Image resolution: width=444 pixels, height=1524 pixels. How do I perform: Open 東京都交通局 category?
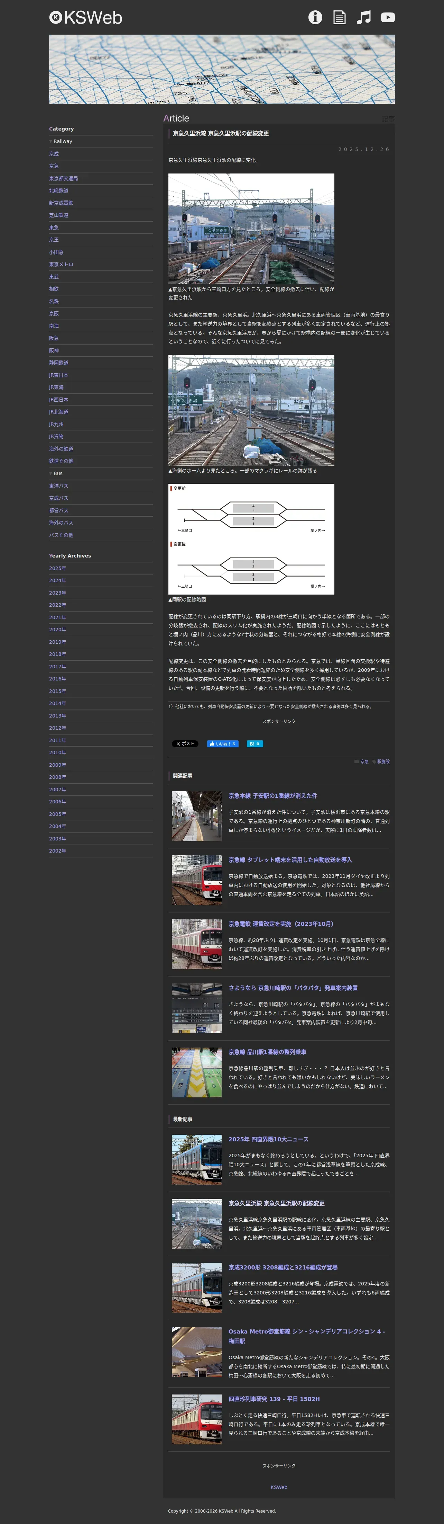pyautogui.click(x=63, y=179)
